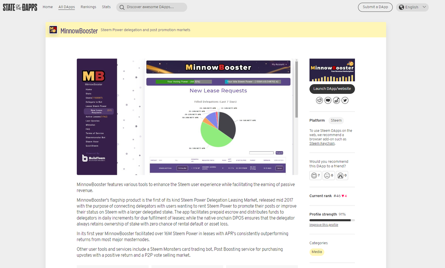This screenshot has height=268, width=445.
Task: Click the Profile strength progress bar
Action: click(332, 220)
